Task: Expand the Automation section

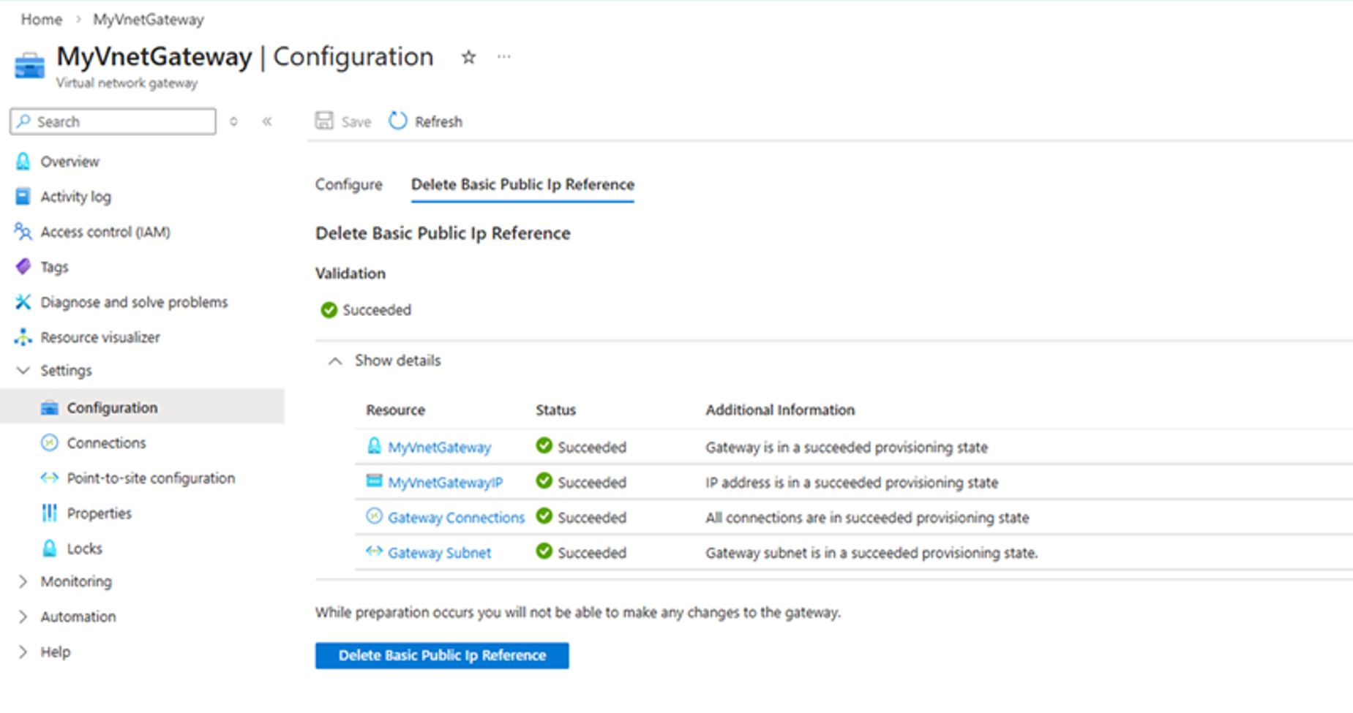Action: pyautogui.click(x=23, y=616)
